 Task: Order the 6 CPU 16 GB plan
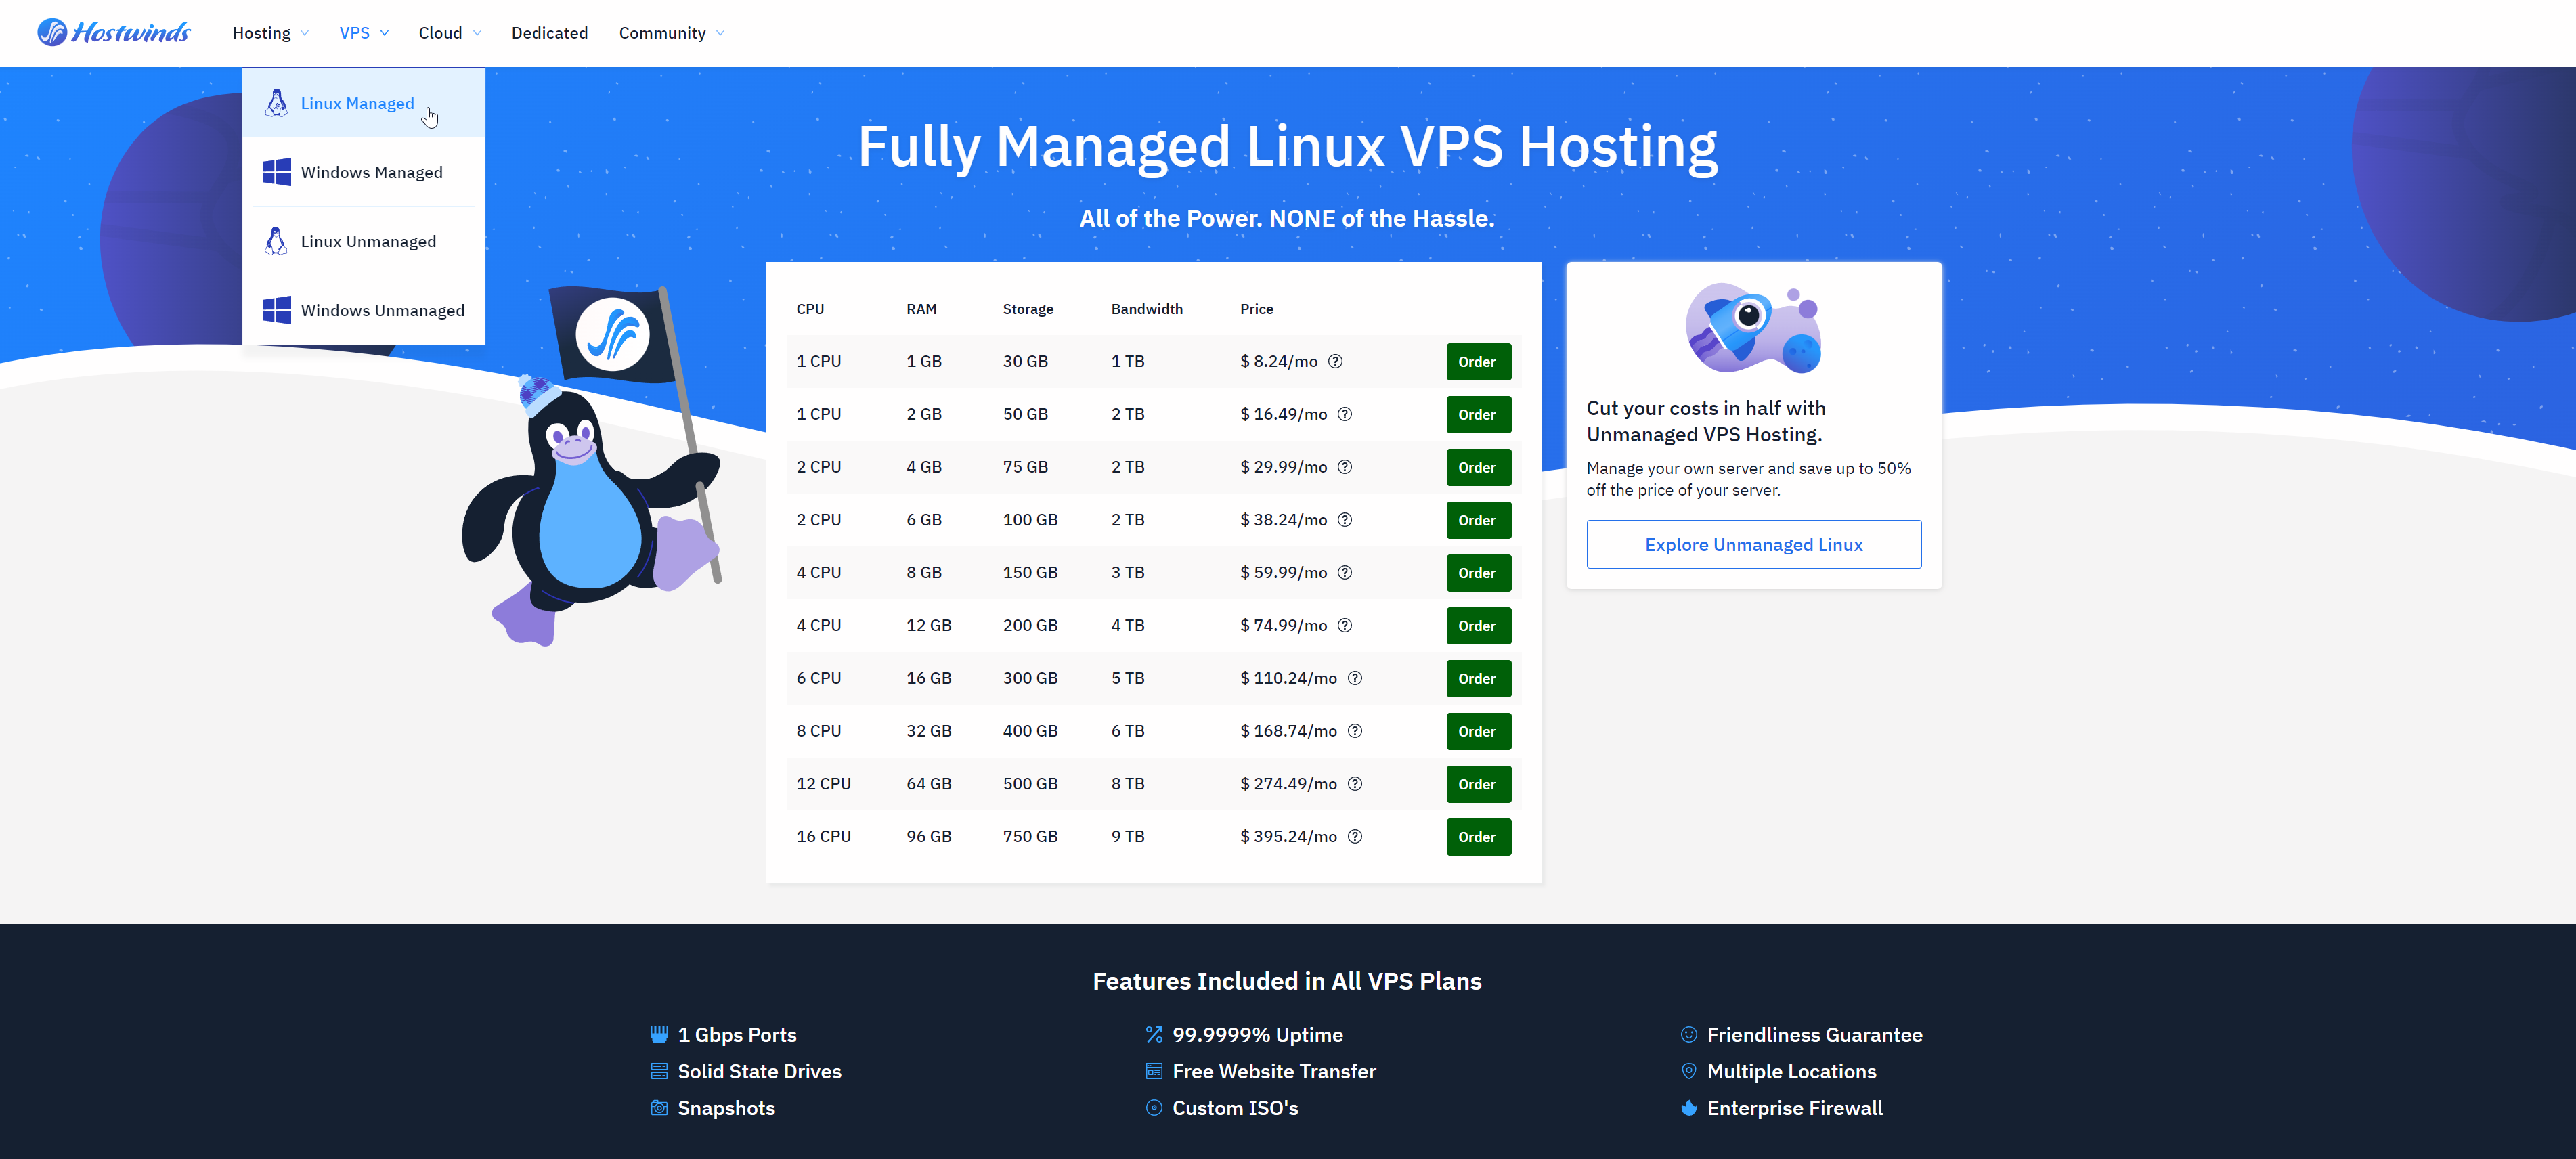[1478, 678]
